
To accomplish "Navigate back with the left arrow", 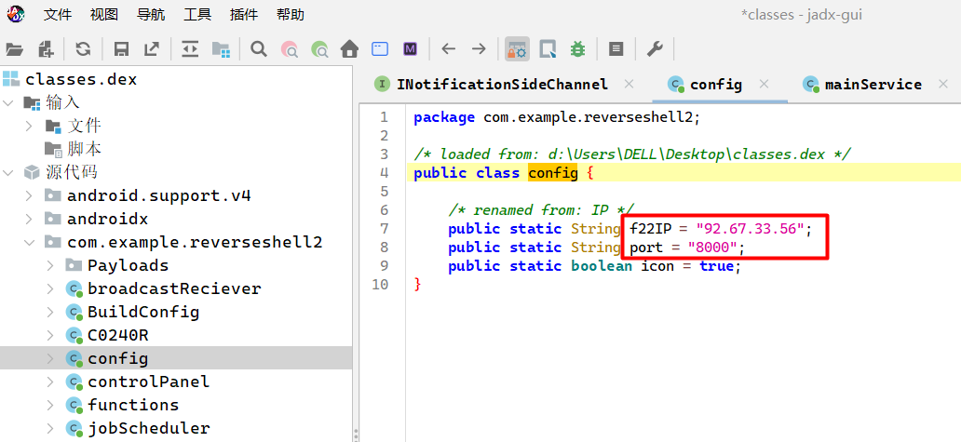I will [x=448, y=49].
